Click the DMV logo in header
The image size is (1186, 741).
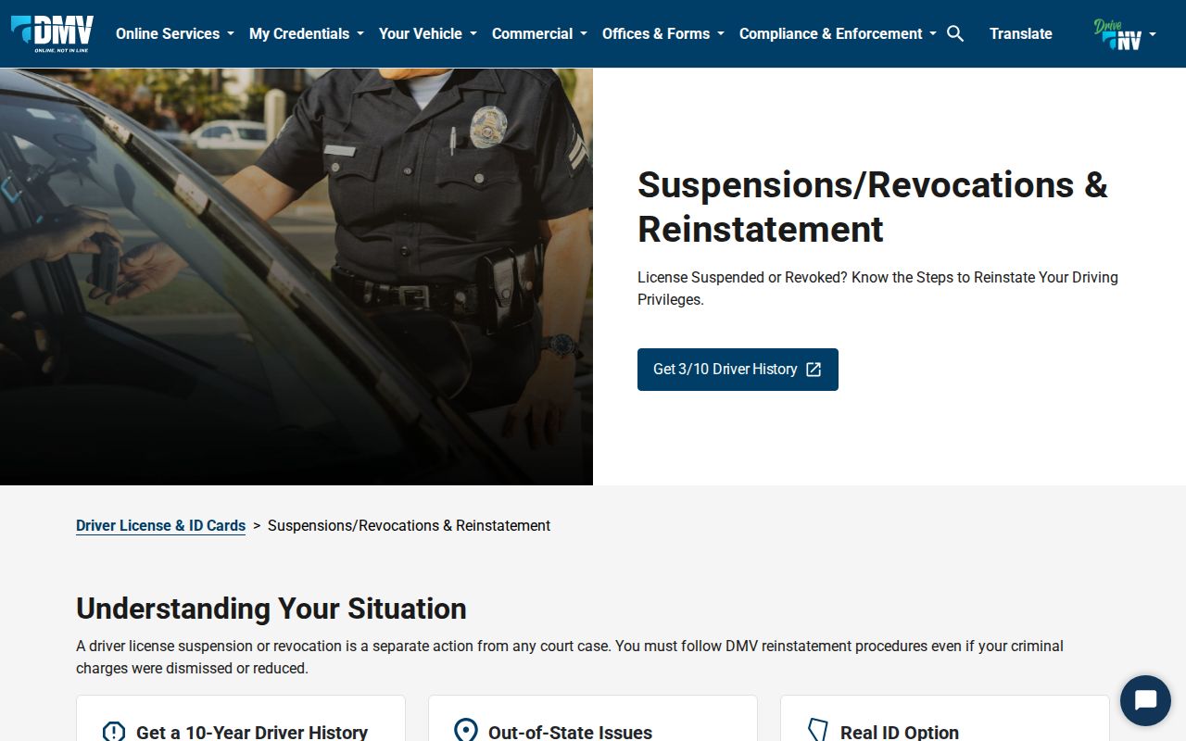[52, 33]
